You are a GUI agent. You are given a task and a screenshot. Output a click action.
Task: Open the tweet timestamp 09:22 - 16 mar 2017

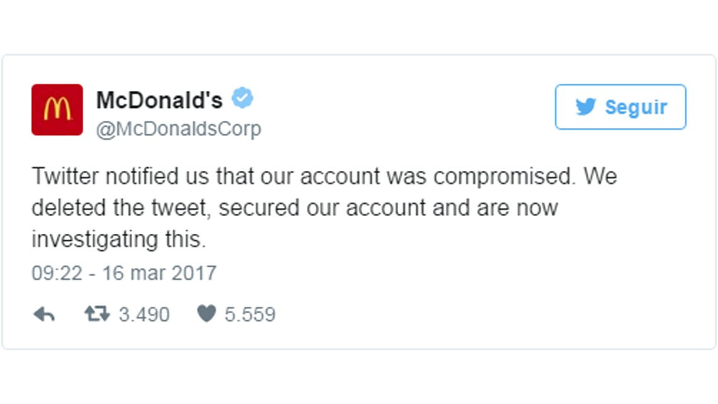click(x=124, y=272)
